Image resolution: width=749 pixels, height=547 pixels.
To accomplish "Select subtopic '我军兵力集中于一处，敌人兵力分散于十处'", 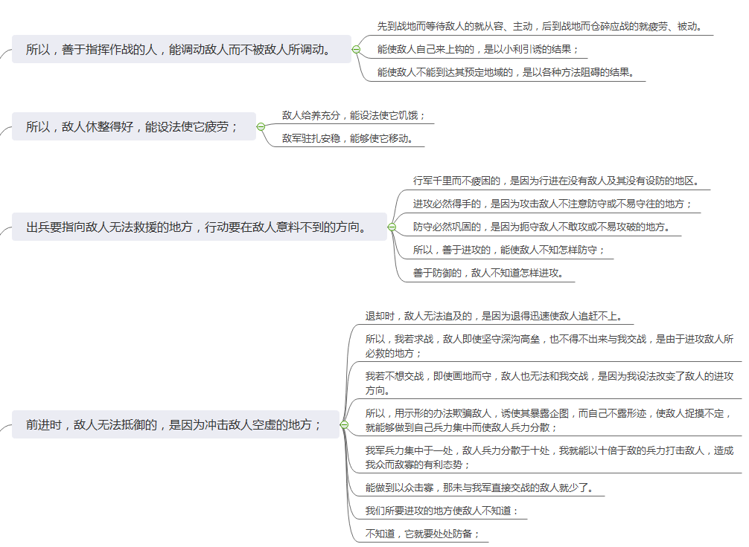I will [549, 457].
